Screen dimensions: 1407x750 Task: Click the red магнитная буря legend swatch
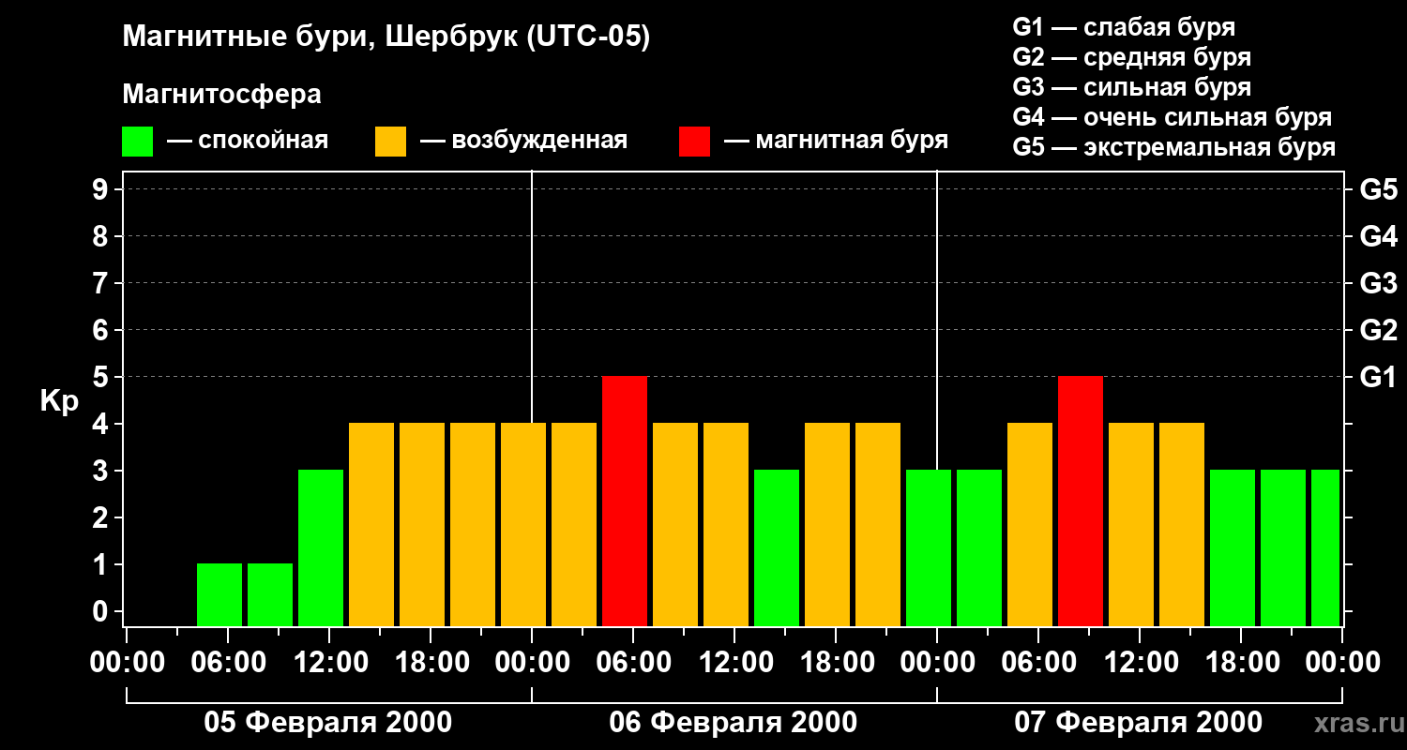pyautogui.click(x=694, y=142)
